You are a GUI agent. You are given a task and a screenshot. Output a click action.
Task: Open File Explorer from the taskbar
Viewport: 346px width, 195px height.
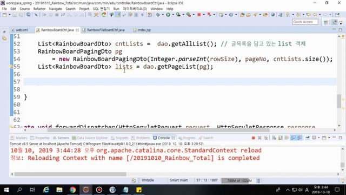pyautogui.click(x=59, y=190)
